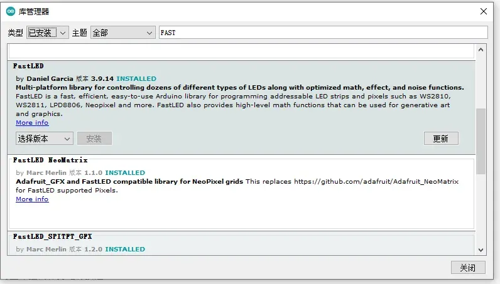The height and width of the screenshot is (284, 500).
Task: Select the FastLED library entry title
Action: (29, 66)
